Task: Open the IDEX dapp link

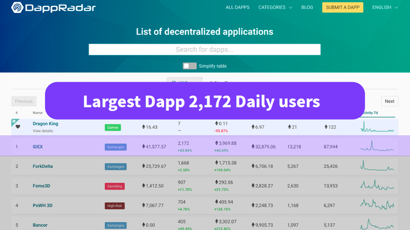Action: point(37,147)
